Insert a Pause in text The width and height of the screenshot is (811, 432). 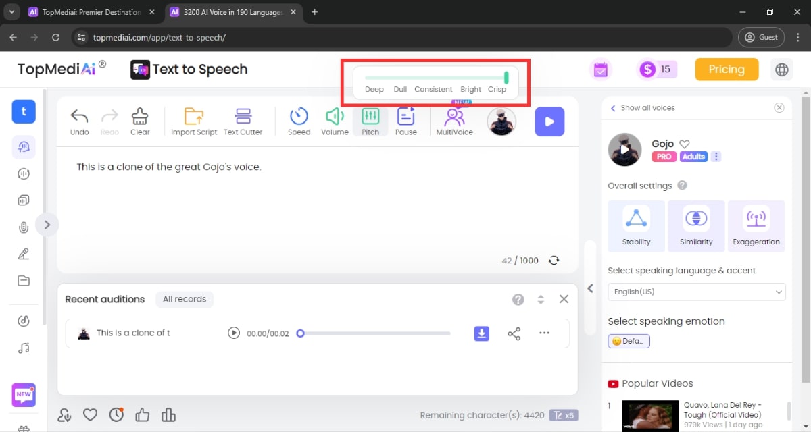[x=405, y=122]
